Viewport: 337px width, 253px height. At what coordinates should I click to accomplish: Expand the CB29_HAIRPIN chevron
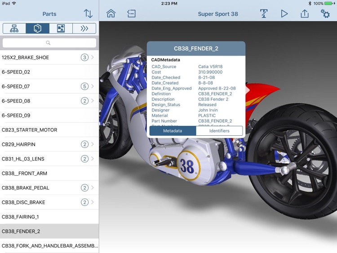(x=93, y=144)
